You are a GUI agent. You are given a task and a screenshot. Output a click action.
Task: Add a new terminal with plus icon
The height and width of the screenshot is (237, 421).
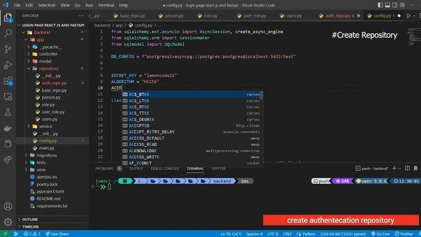[x=394, y=169]
